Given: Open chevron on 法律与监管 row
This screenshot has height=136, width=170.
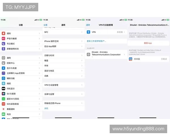Looking at the screenshot, I should click(82, 94).
